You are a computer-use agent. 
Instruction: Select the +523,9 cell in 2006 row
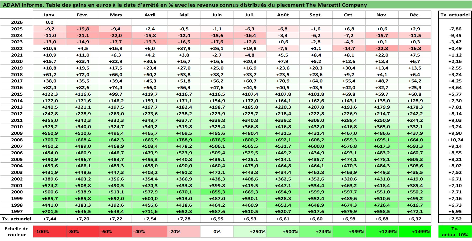184,153
